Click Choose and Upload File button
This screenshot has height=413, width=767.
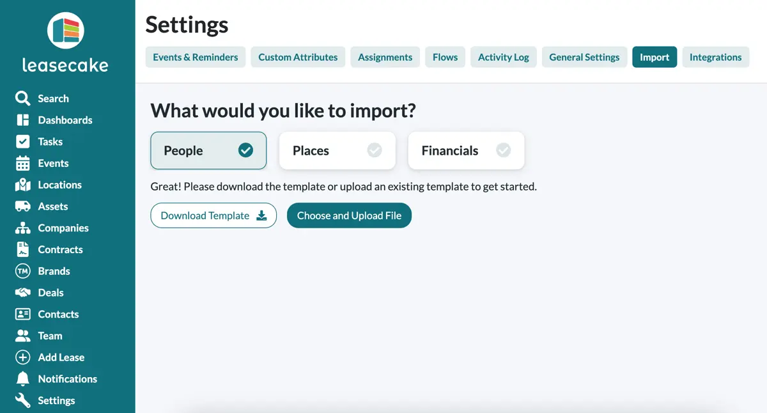pos(349,215)
